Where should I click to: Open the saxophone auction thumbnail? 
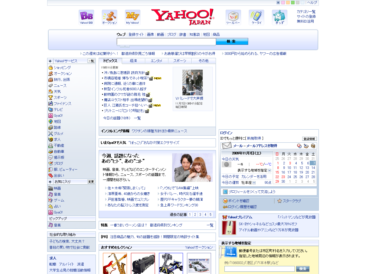click(x=115, y=263)
